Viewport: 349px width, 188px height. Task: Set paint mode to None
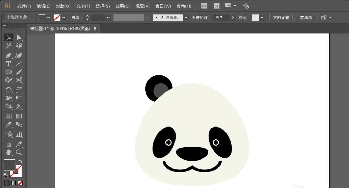coord(20,183)
